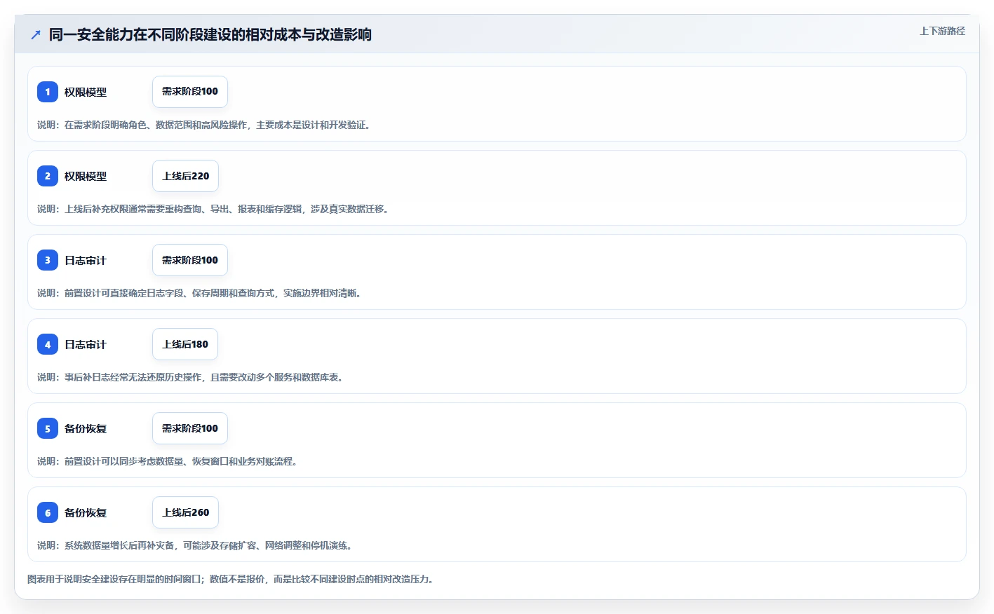
Task: Click number badge 6 for 备份恢复
Action: (x=48, y=512)
